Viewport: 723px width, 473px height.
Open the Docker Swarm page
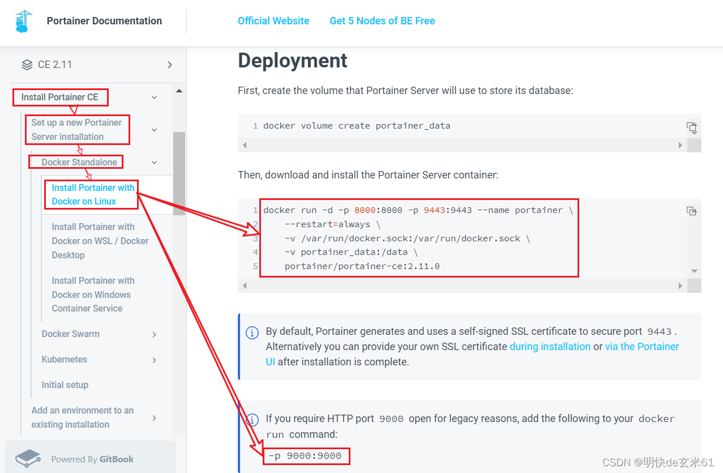pos(71,334)
